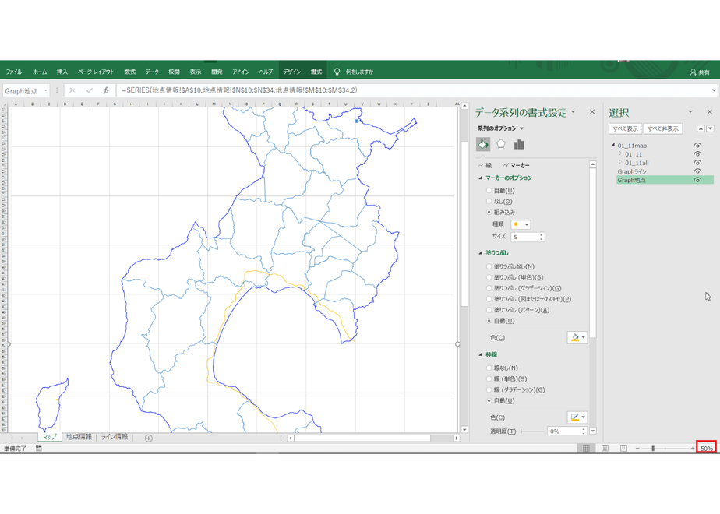This screenshot has width=720, height=514.
Task: Open the ページ レイアウト ribbon tab
Action: tap(96, 72)
